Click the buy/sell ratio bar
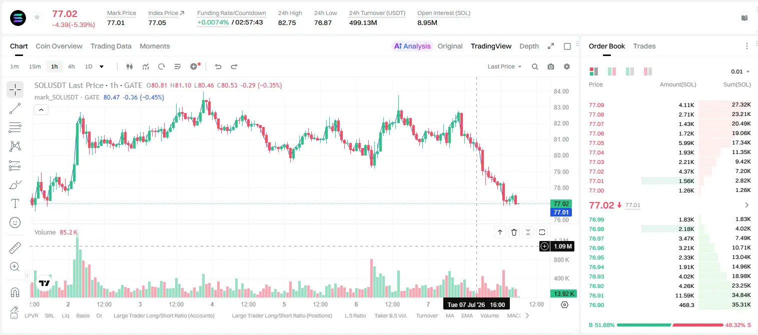This screenshot has height=335, width=758. (670, 325)
